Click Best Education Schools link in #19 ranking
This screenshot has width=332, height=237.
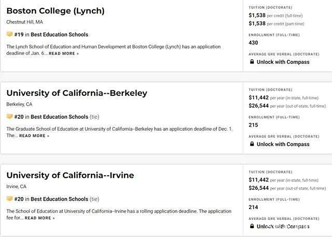point(60,35)
